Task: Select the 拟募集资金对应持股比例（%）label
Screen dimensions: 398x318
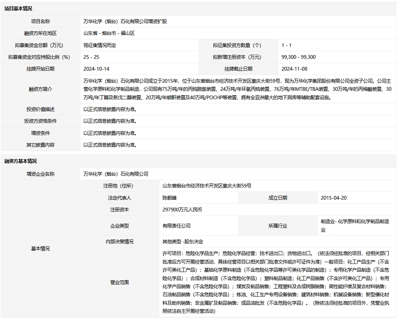Action: pos(39,57)
